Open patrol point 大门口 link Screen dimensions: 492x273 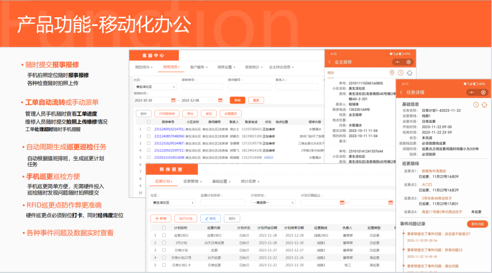(427, 185)
